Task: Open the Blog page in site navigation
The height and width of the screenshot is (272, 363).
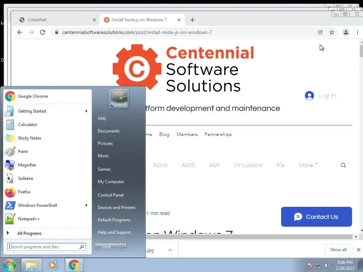Action: click(x=164, y=134)
